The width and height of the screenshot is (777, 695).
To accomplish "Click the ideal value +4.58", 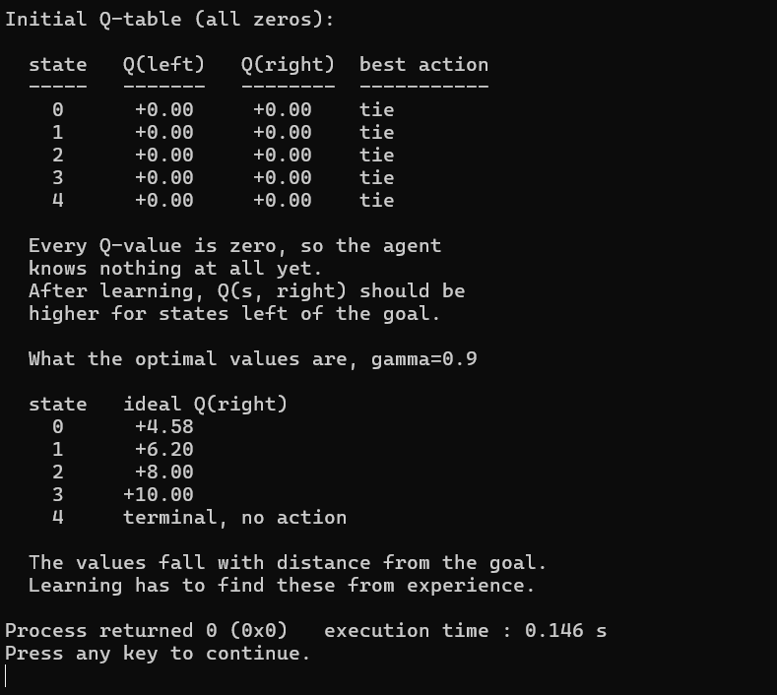I will pyautogui.click(x=164, y=426).
